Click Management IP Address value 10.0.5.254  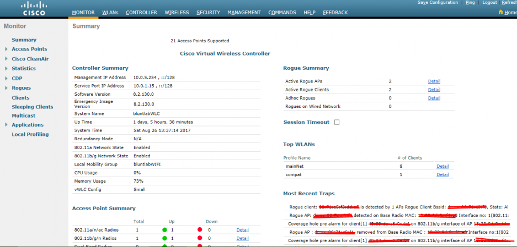(145, 77)
